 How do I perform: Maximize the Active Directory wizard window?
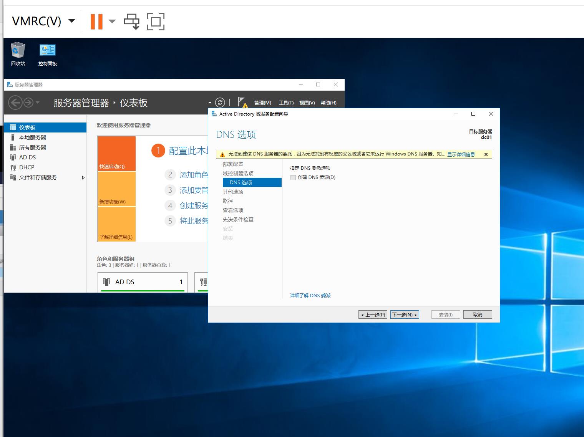[x=473, y=114]
